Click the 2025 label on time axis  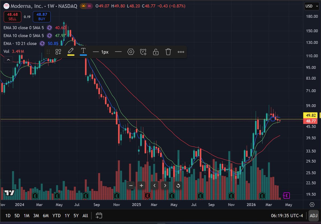click(136, 205)
